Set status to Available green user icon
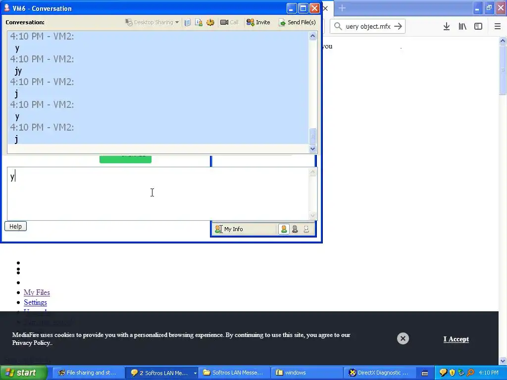This screenshot has width=507, height=380. [x=284, y=229]
